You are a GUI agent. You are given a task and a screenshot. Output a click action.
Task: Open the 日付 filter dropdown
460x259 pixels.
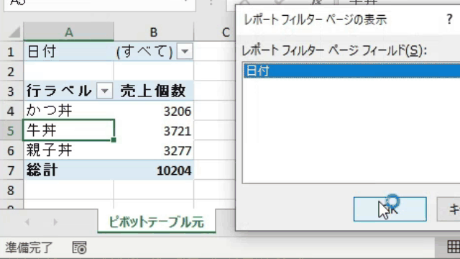point(185,51)
